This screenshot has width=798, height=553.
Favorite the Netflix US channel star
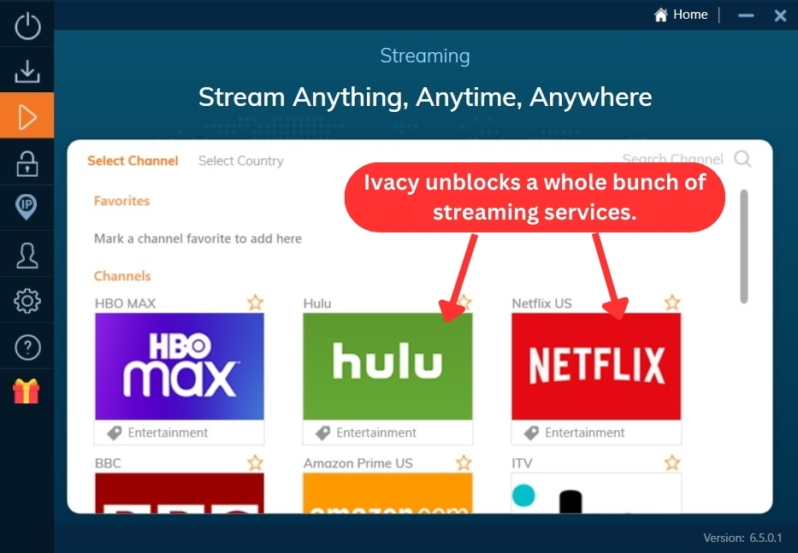[671, 303]
